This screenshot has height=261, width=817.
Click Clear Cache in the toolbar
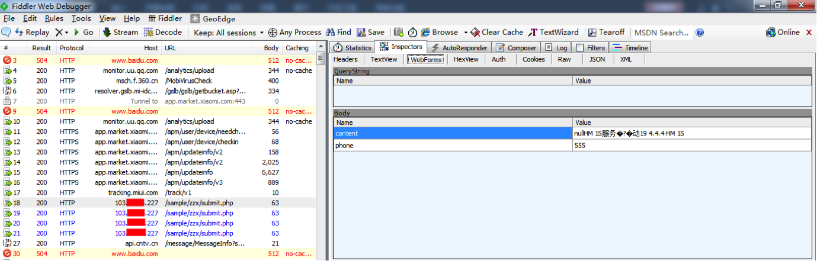(x=496, y=33)
